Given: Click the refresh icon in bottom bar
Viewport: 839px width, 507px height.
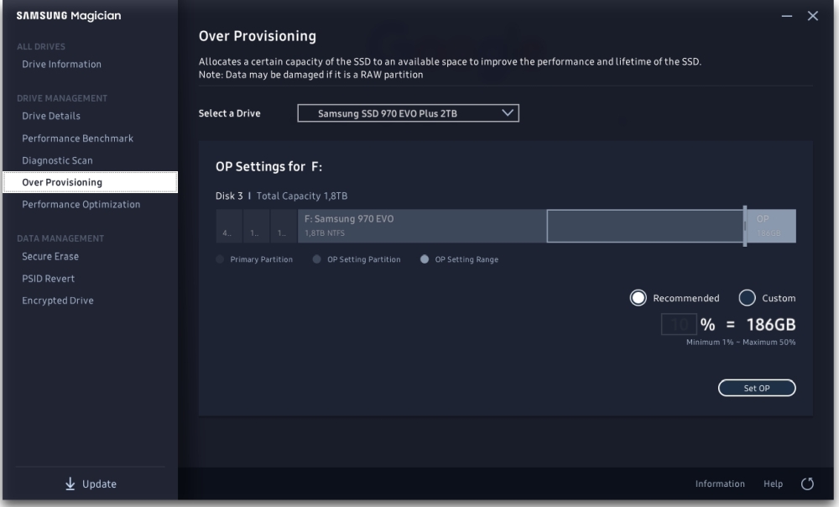Looking at the screenshot, I should [808, 483].
